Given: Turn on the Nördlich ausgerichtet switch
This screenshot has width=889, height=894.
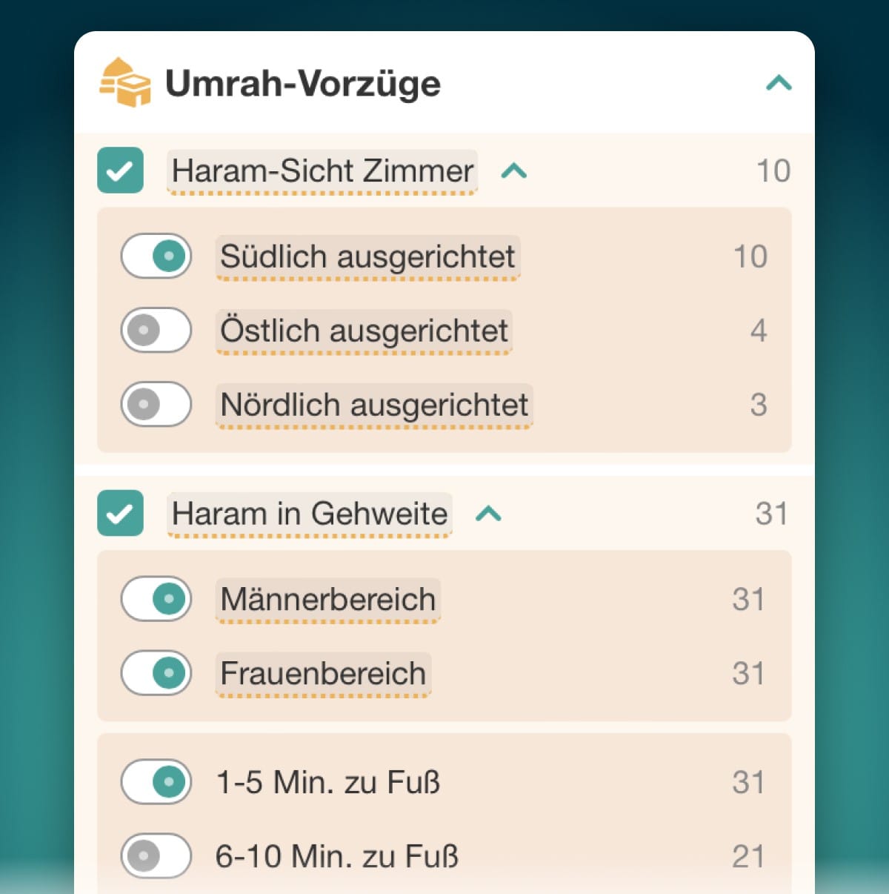Looking at the screenshot, I should 156,404.
